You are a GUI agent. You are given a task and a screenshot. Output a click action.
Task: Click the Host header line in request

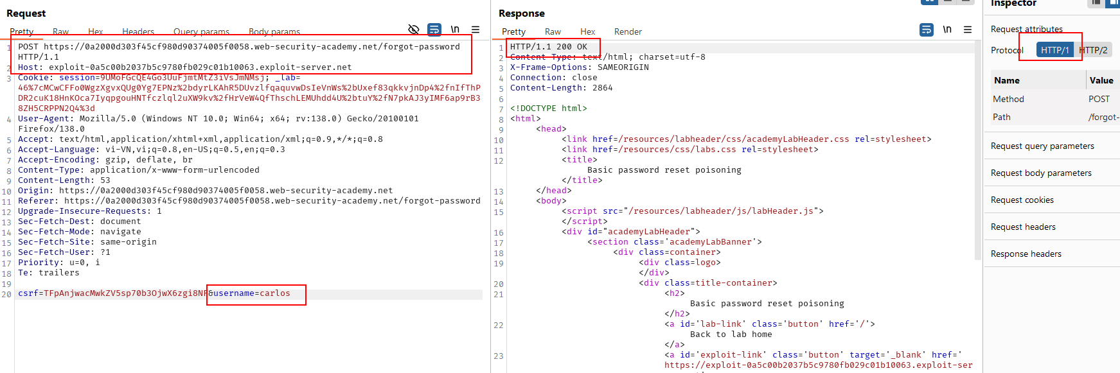pos(184,67)
